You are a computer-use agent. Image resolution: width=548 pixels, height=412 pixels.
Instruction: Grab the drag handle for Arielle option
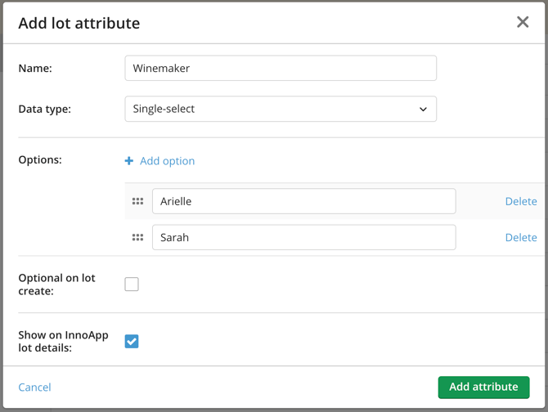[x=137, y=201]
